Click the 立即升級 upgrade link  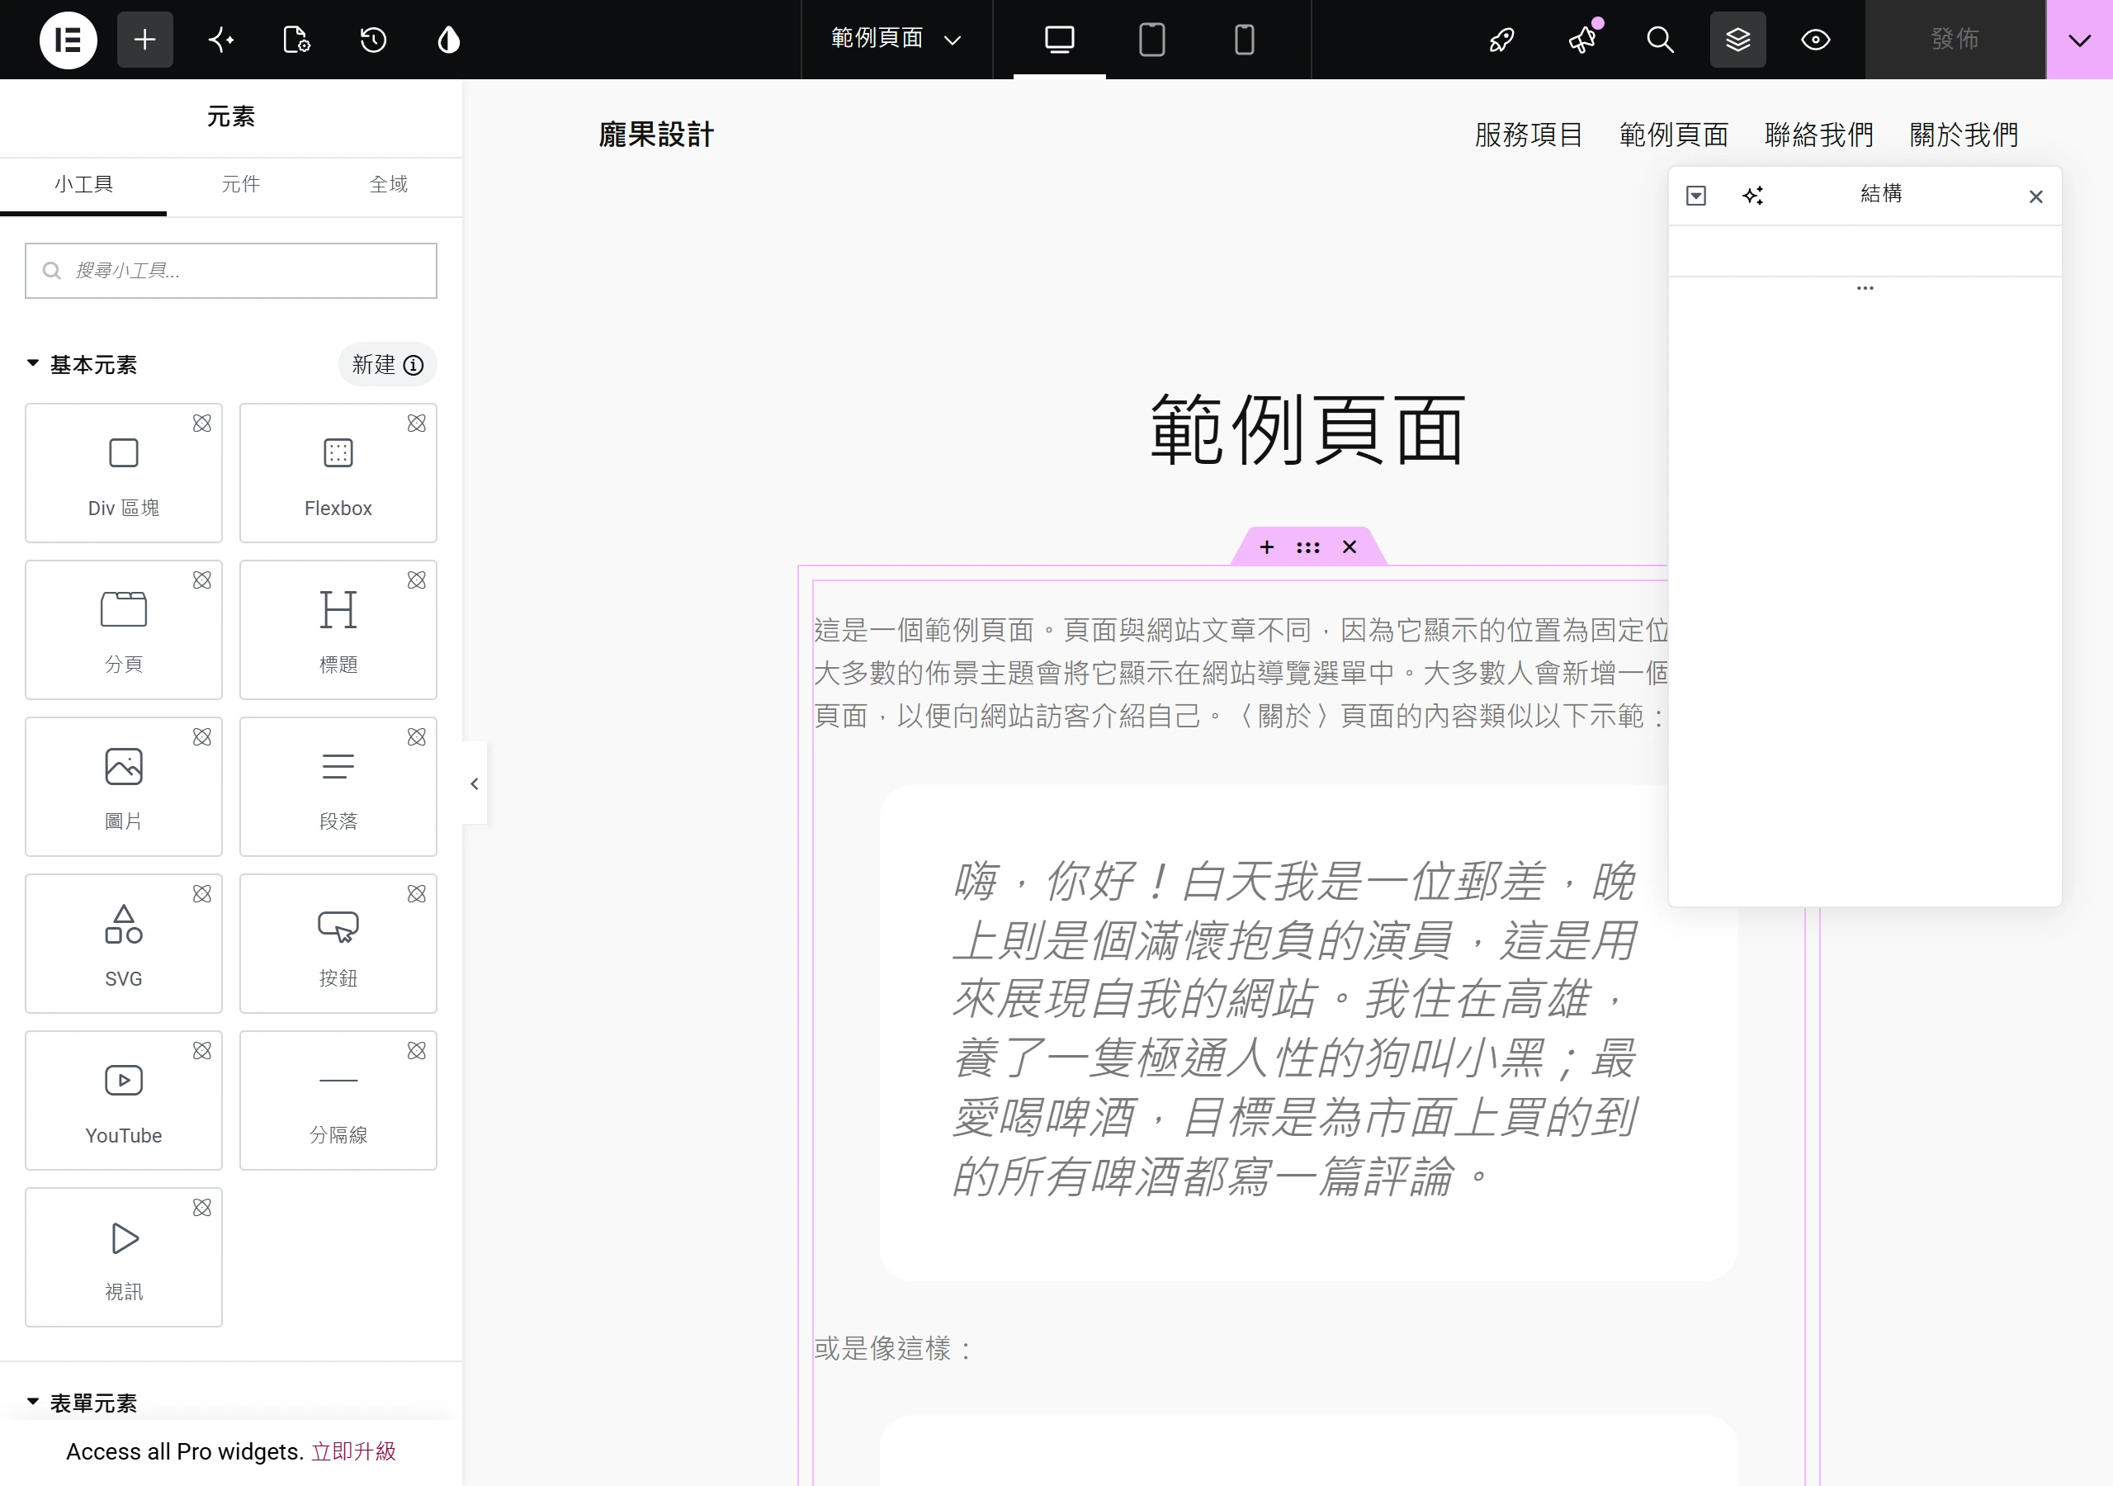(x=353, y=1452)
